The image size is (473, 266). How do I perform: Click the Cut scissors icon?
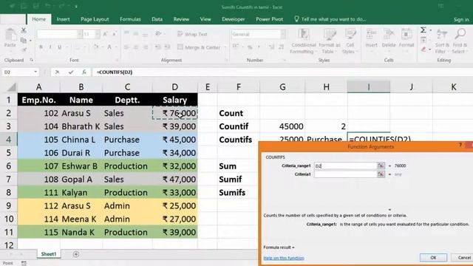24,30
